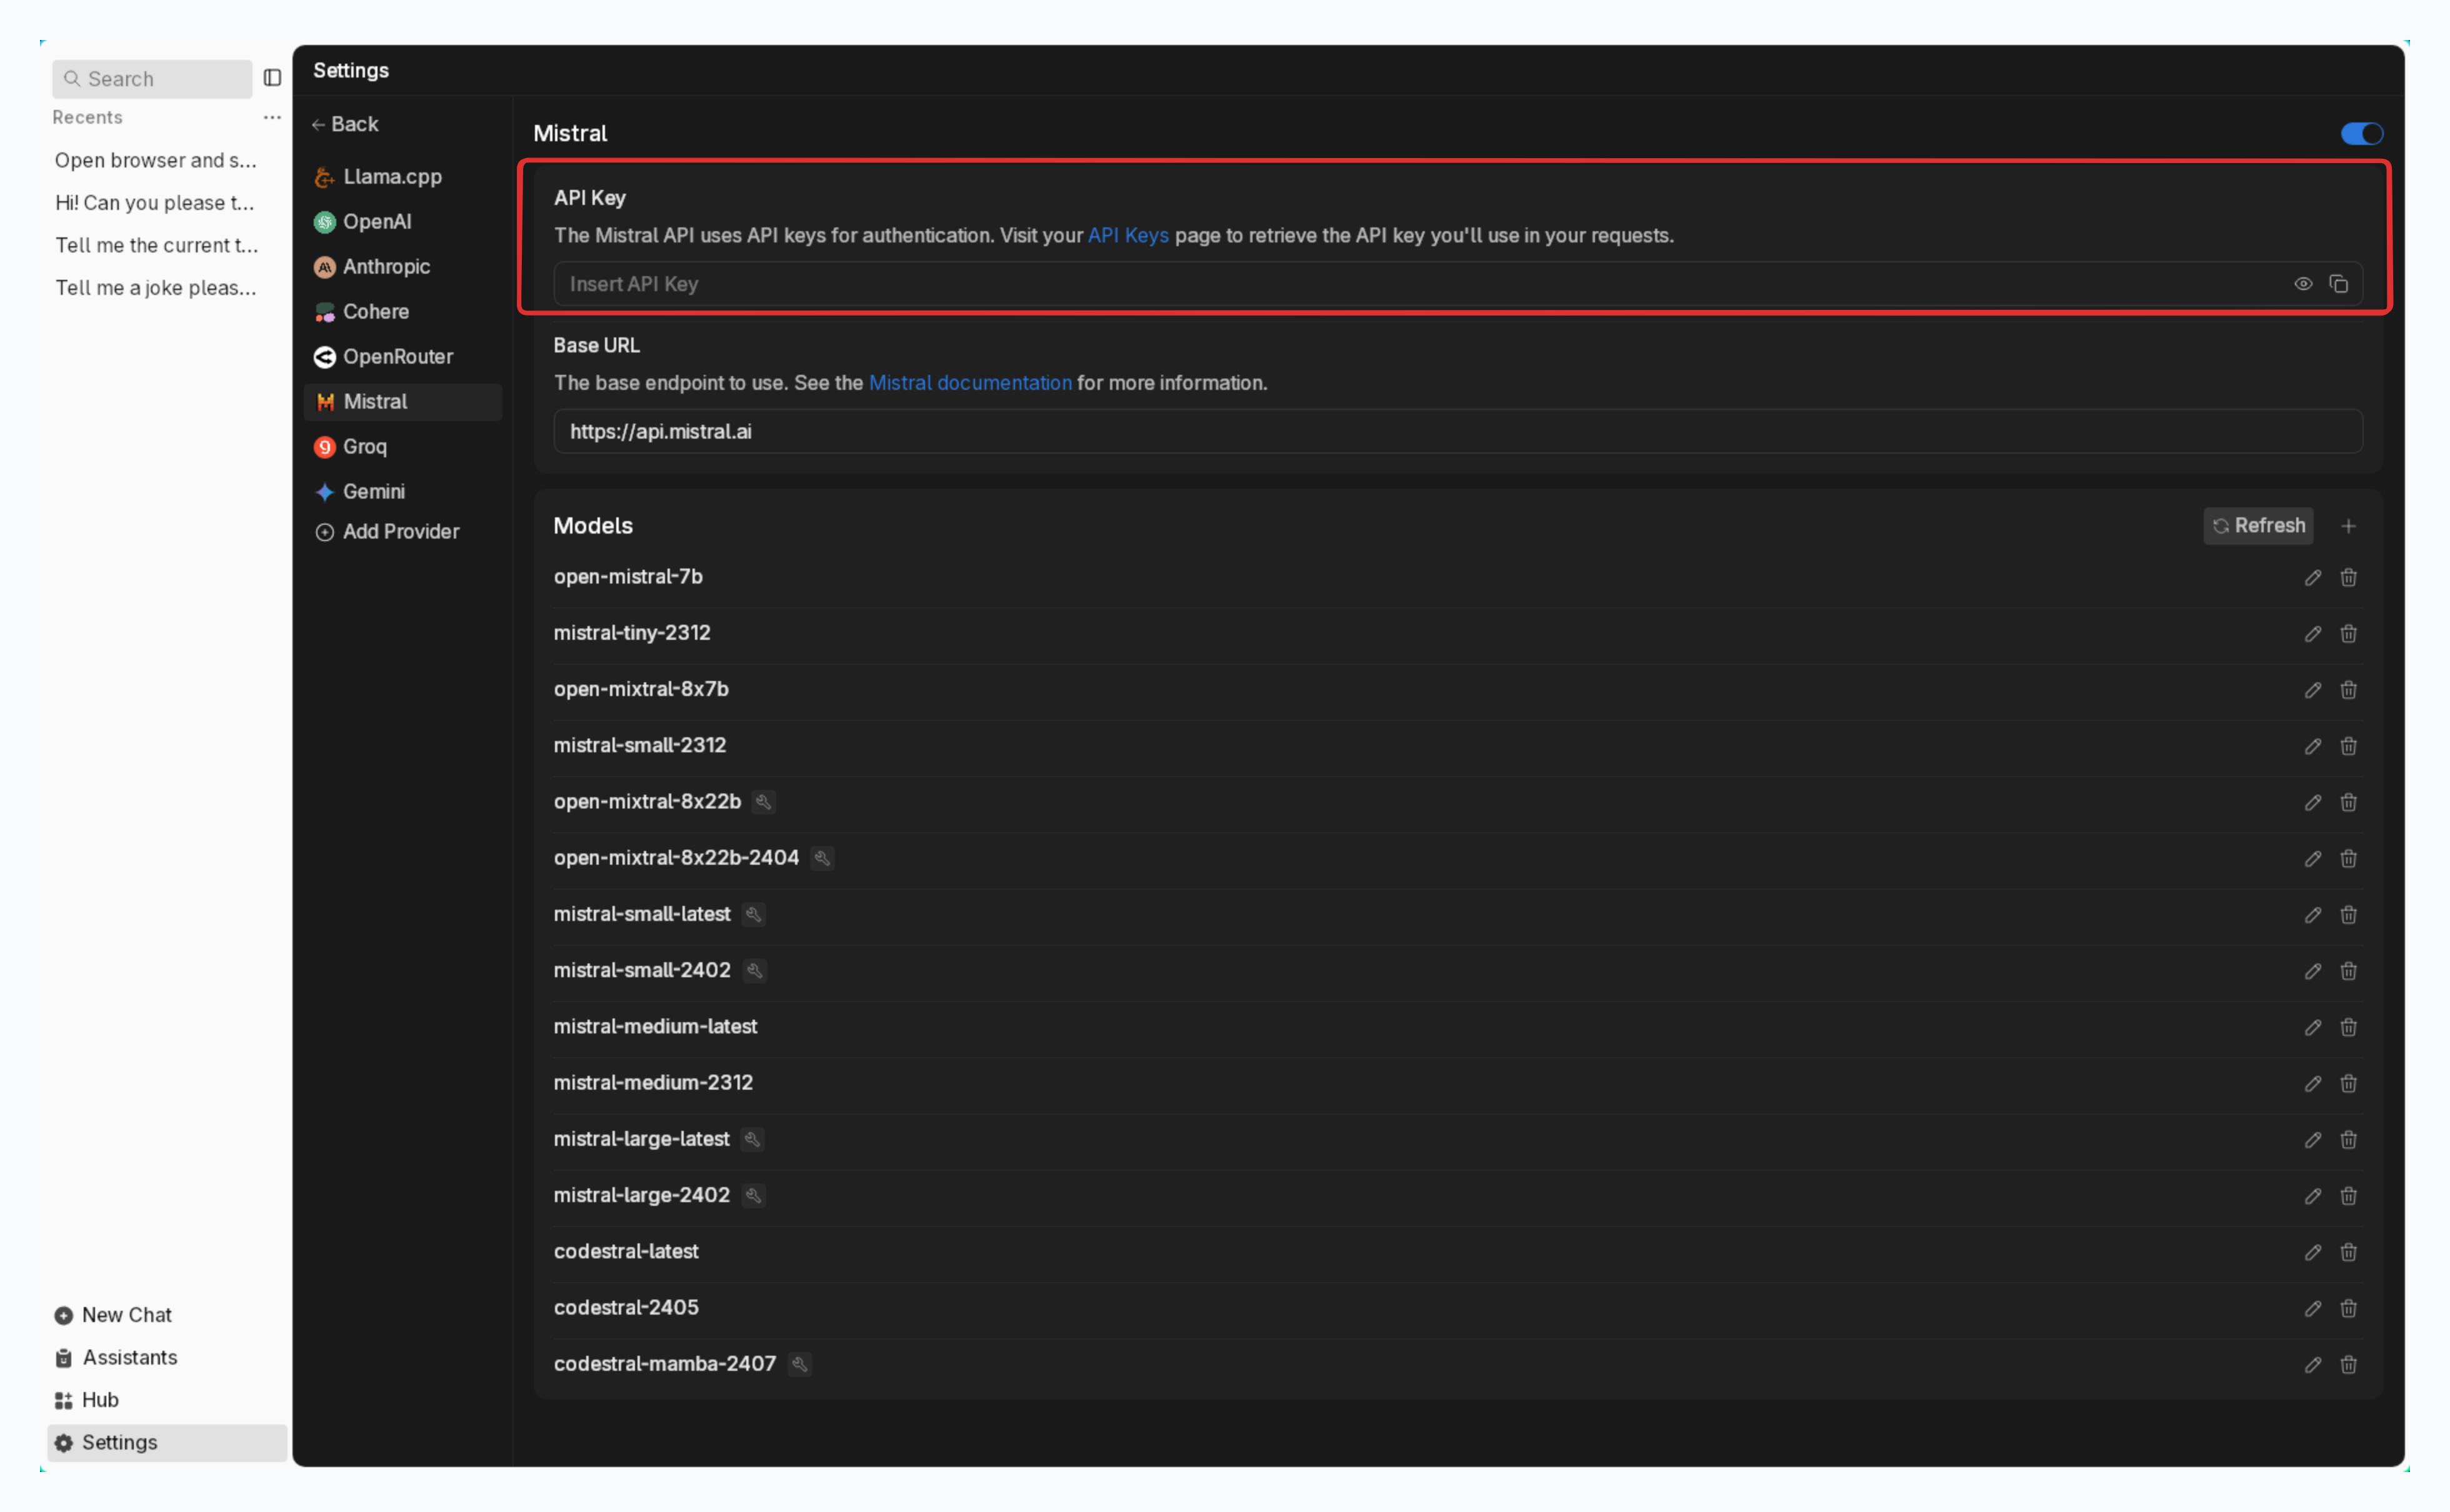2450x1512 pixels.
Task: Delete the codestral-latest model
Action: 2348,1252
